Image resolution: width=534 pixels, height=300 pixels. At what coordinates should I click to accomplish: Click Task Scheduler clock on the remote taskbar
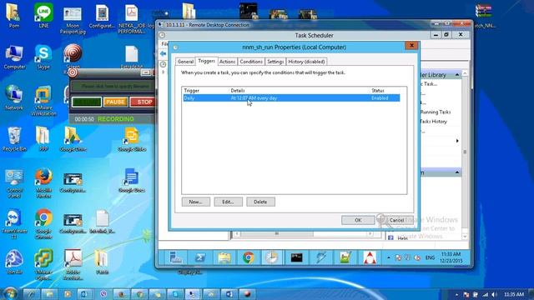271,257
